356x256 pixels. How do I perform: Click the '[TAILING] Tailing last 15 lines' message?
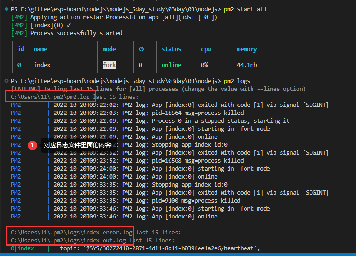[x=158, y=89]
